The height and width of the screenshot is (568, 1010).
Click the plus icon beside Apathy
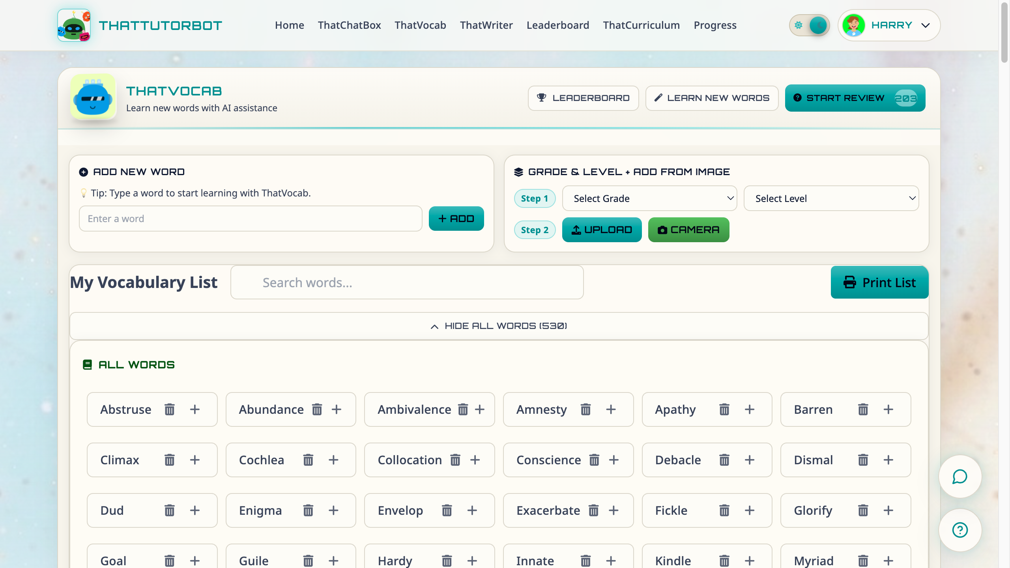[x=750, y=409]
